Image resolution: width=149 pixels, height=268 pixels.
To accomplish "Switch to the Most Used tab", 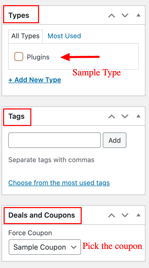I will coord(64,36).
